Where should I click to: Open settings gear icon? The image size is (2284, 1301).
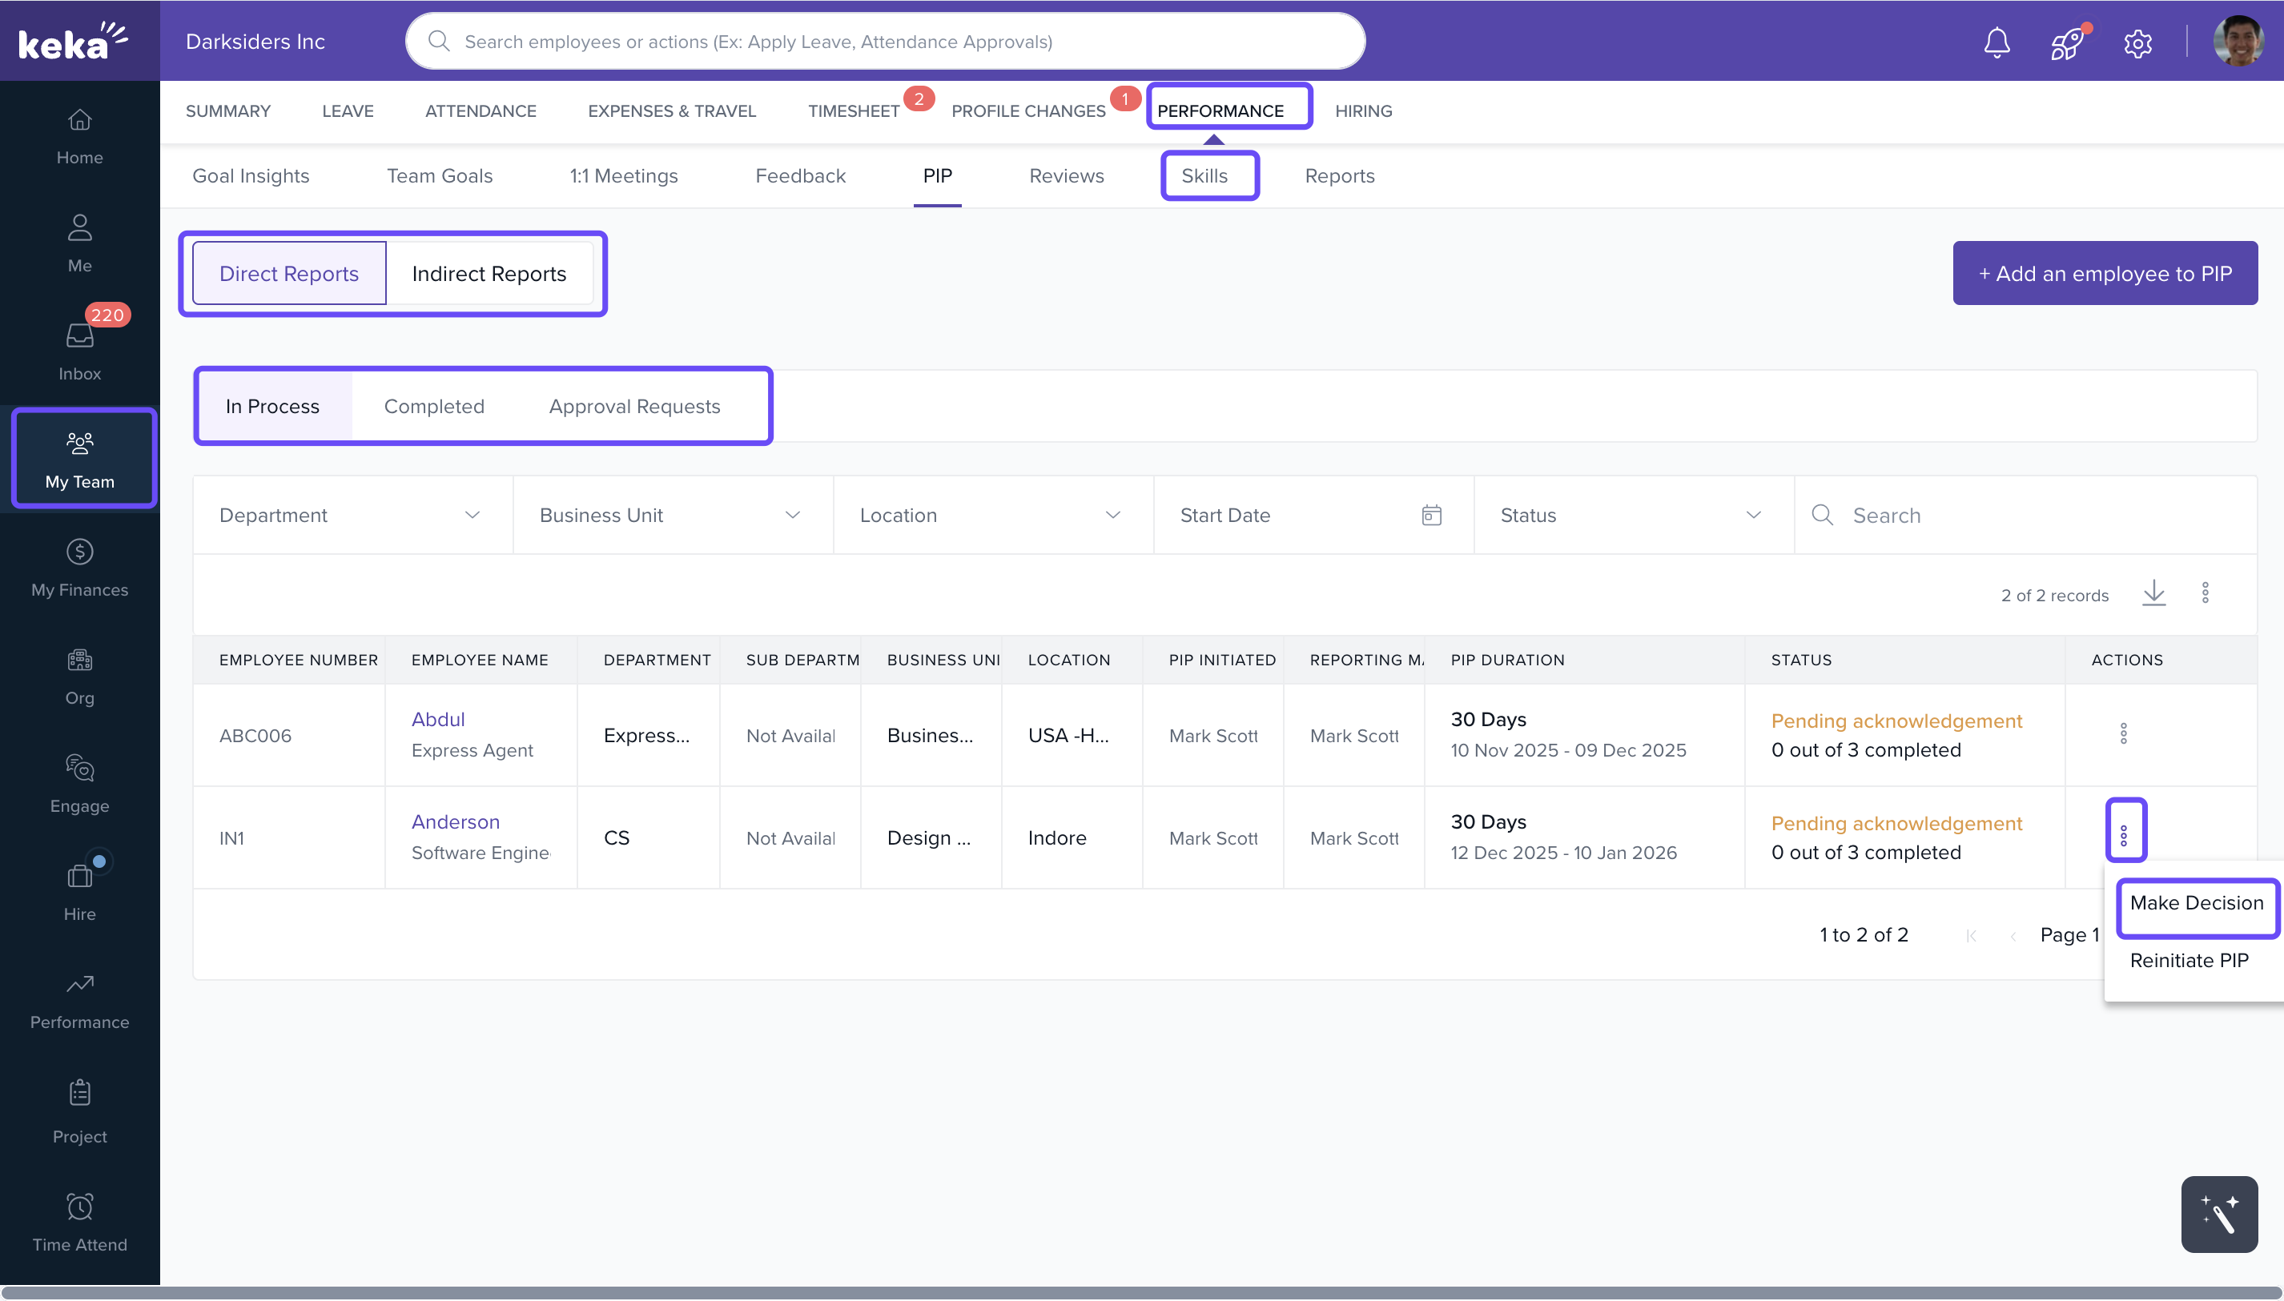tap(2137, 42)
